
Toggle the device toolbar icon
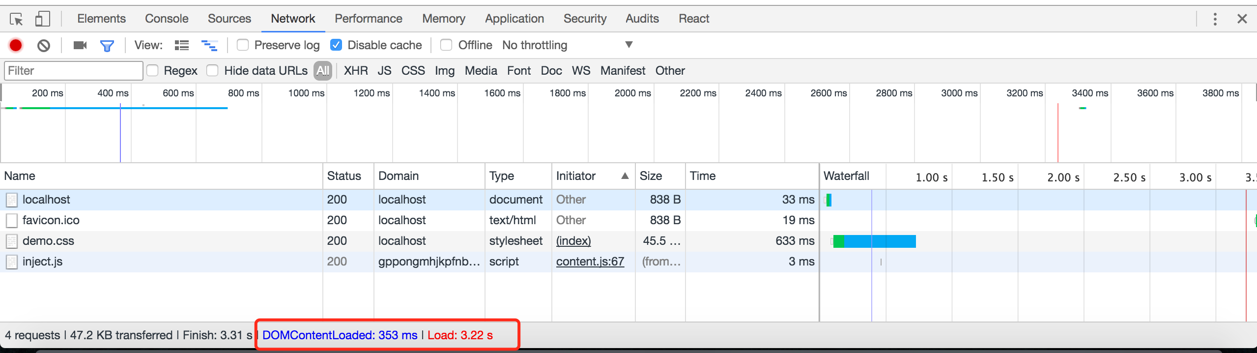click(42, 19)
